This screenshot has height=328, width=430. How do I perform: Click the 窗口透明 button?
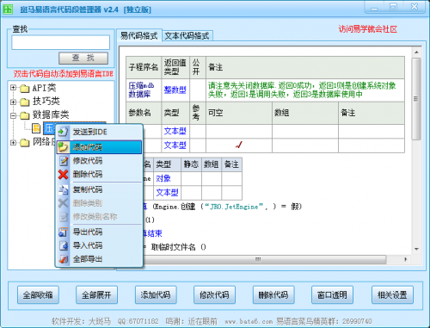[332, 294]
